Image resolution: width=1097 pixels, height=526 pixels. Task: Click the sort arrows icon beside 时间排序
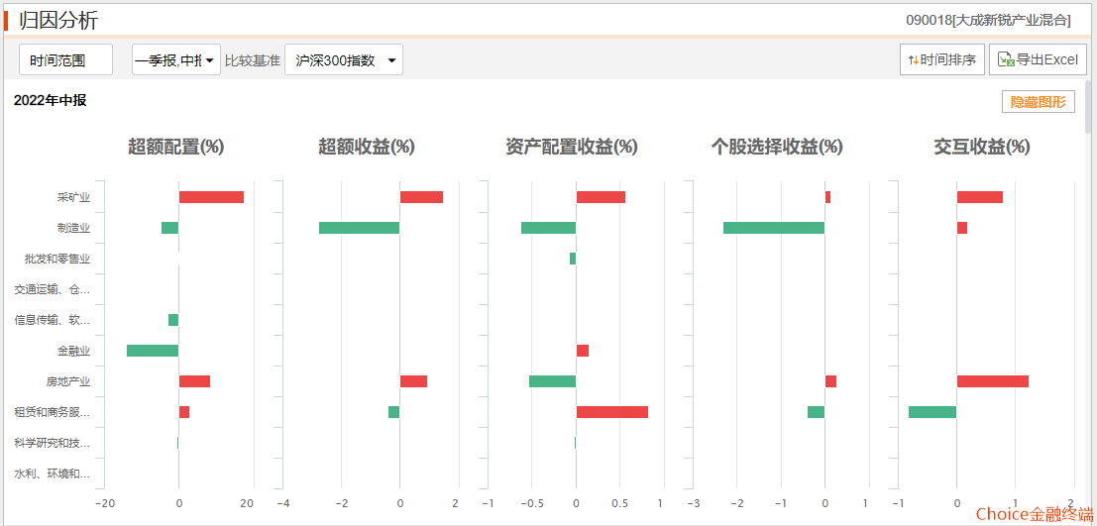(913, 60)
